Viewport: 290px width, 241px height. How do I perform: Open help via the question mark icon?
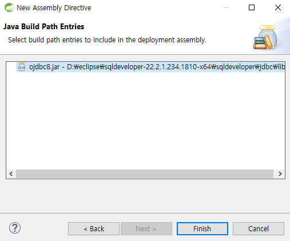pyautogui.click(x=15, y=228)
